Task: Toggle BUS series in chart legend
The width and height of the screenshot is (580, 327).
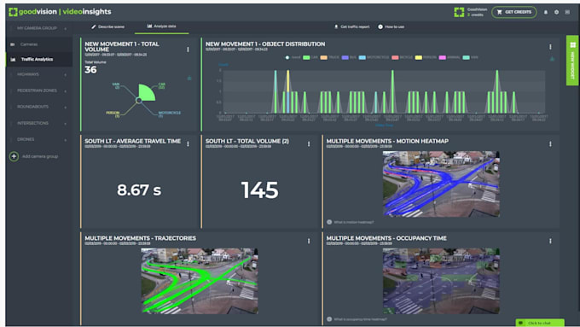Action: [x=349, y=57]
